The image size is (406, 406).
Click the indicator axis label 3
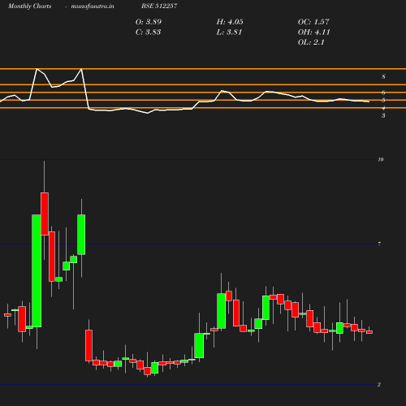(383, 115)
